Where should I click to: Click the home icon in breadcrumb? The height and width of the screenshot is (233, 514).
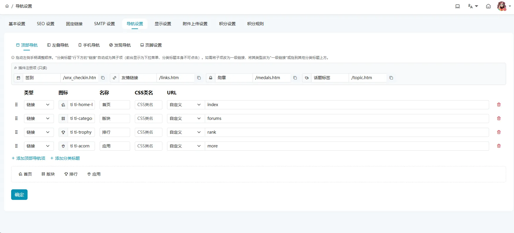[7, 6]
